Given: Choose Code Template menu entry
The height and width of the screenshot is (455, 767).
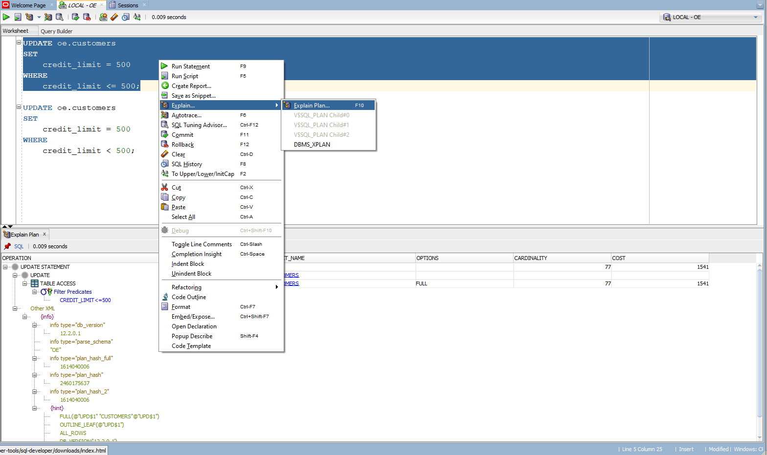Looking at the screenshot, I should (222, 346).
